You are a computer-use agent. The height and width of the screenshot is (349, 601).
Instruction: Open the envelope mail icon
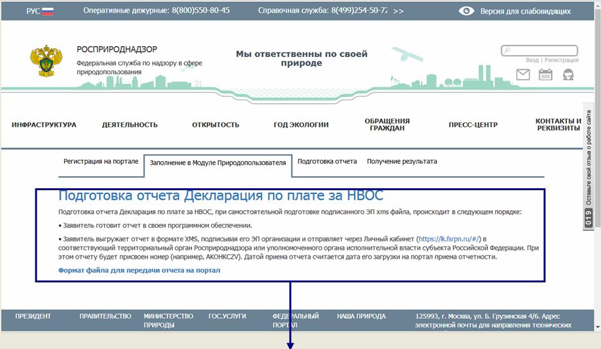523,75
